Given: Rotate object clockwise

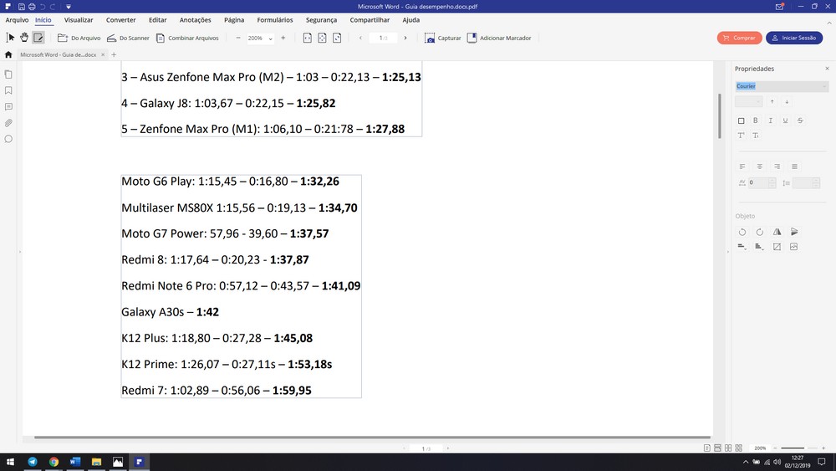Looking at the screenshot, I should click(x=760, y=232).
